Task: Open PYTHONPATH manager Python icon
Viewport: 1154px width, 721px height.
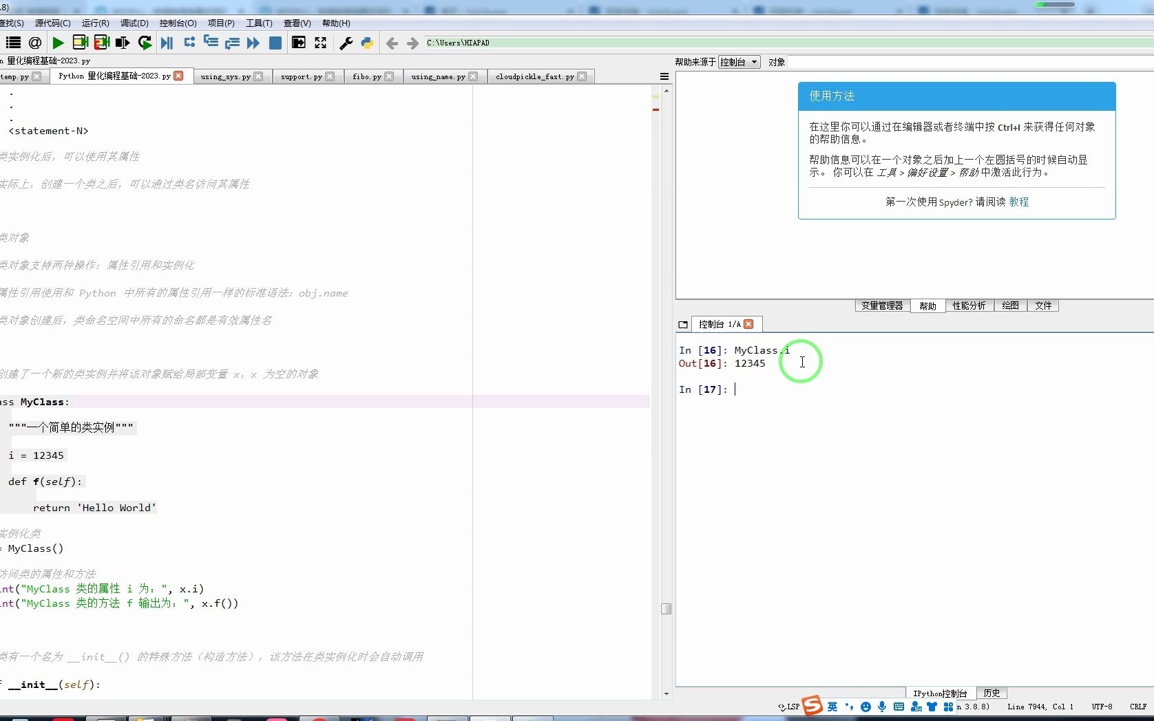Action: (367, 43)
